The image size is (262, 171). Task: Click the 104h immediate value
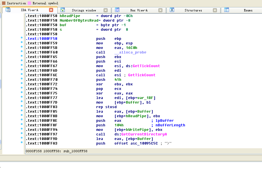pos(119,125)
